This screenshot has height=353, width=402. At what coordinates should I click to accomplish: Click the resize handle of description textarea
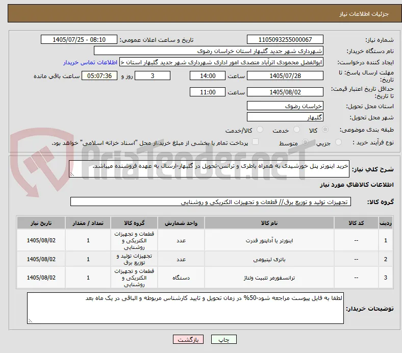[x=72, y=174]
